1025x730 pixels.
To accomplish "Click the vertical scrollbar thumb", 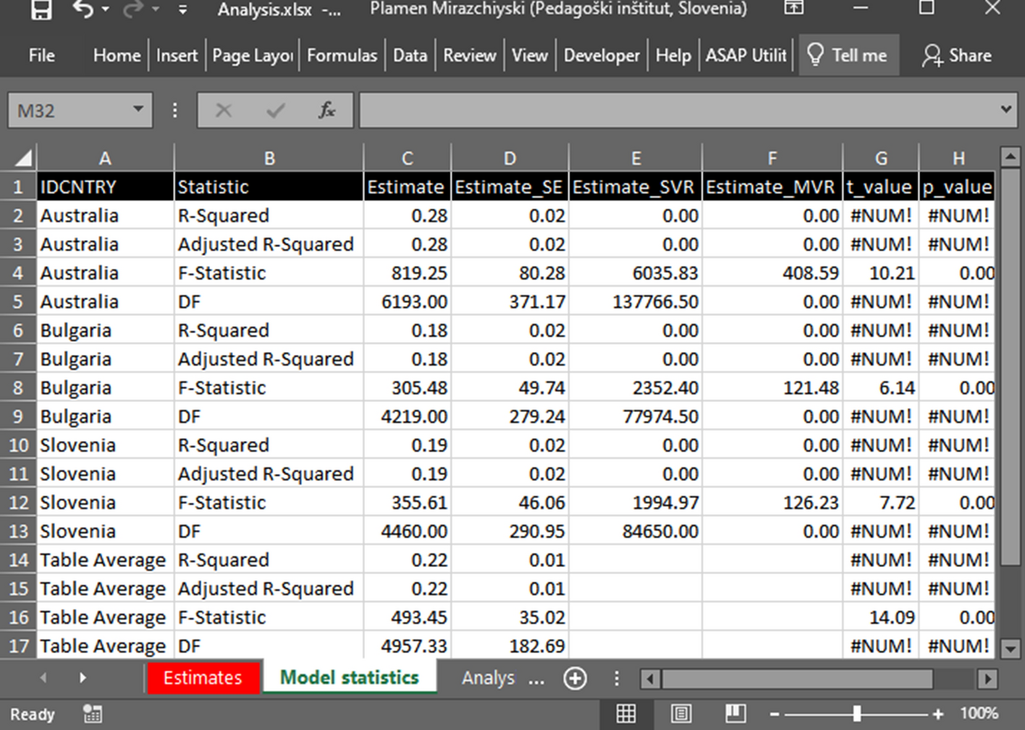I will click(1010, 366).
